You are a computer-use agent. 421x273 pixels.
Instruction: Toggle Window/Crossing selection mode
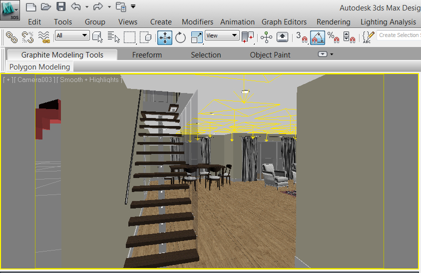coord(146,37)
